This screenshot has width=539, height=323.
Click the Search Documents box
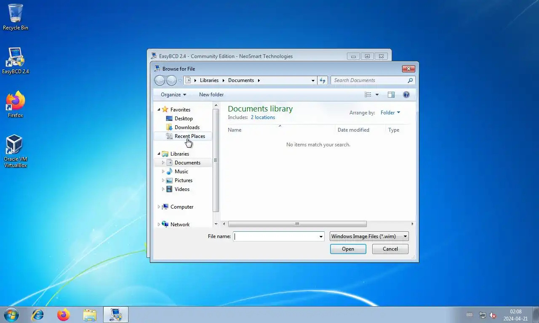[368, 80]
